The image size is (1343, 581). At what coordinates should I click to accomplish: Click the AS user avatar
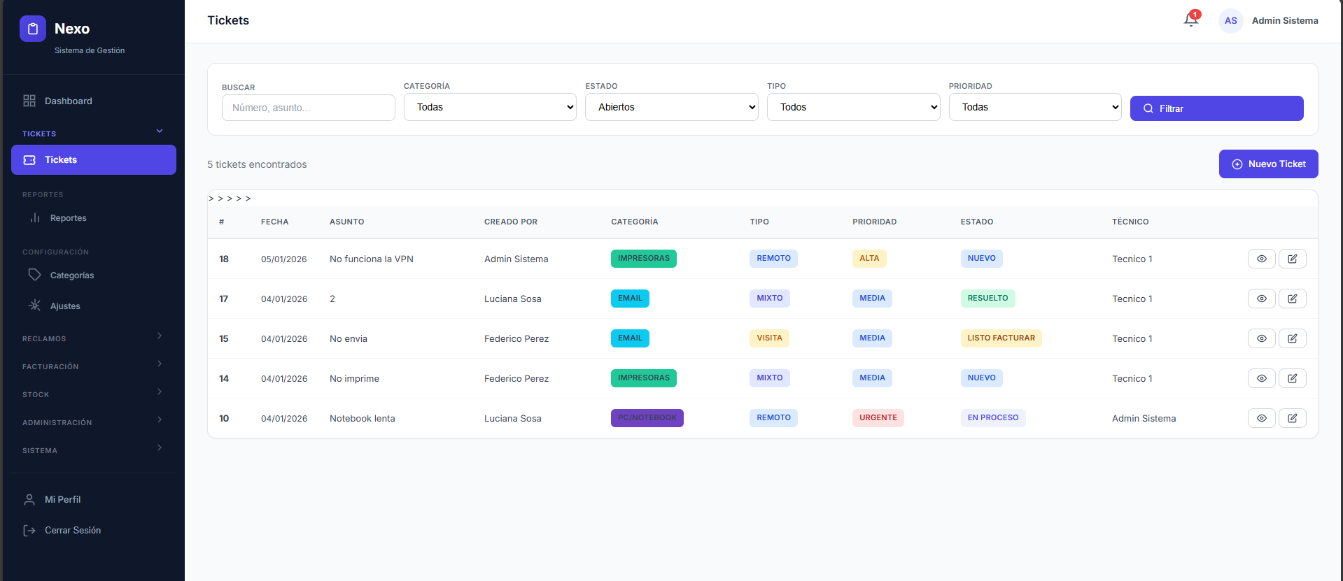tap(1230, 21)
